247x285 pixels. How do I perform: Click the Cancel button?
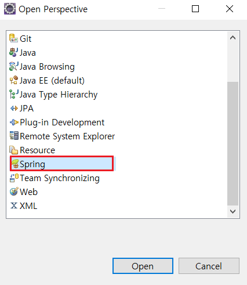(209, 266)
